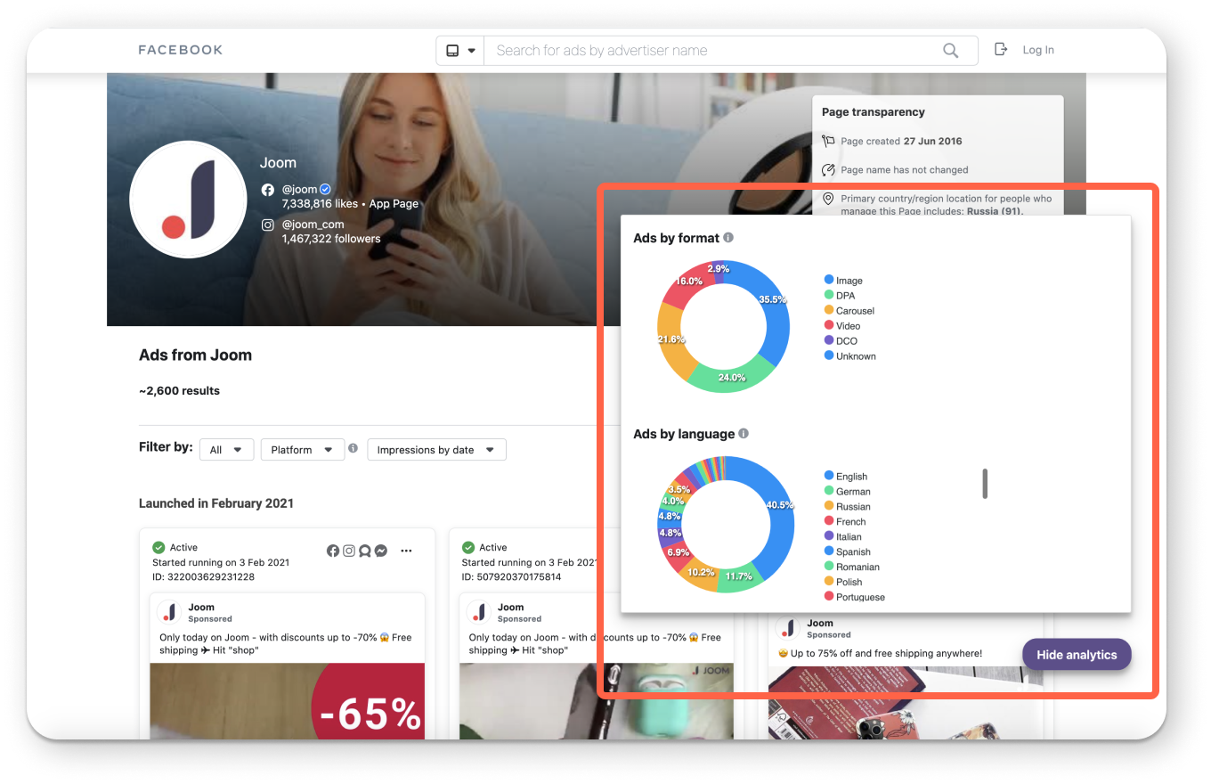Image resolution: width=1211 pixels, height=784 pixels.
Task: Open the Platform filter dropdown
Action: (x=303, y=450)
